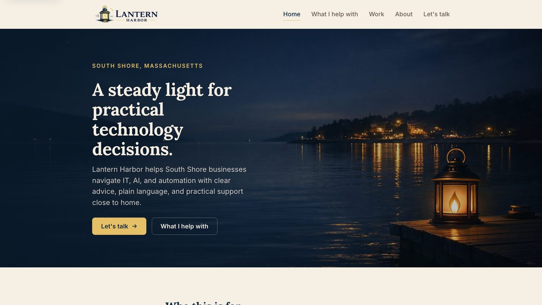Click Let's talk in the header menu
Screen dimensions: 542x305
point(436,14)
